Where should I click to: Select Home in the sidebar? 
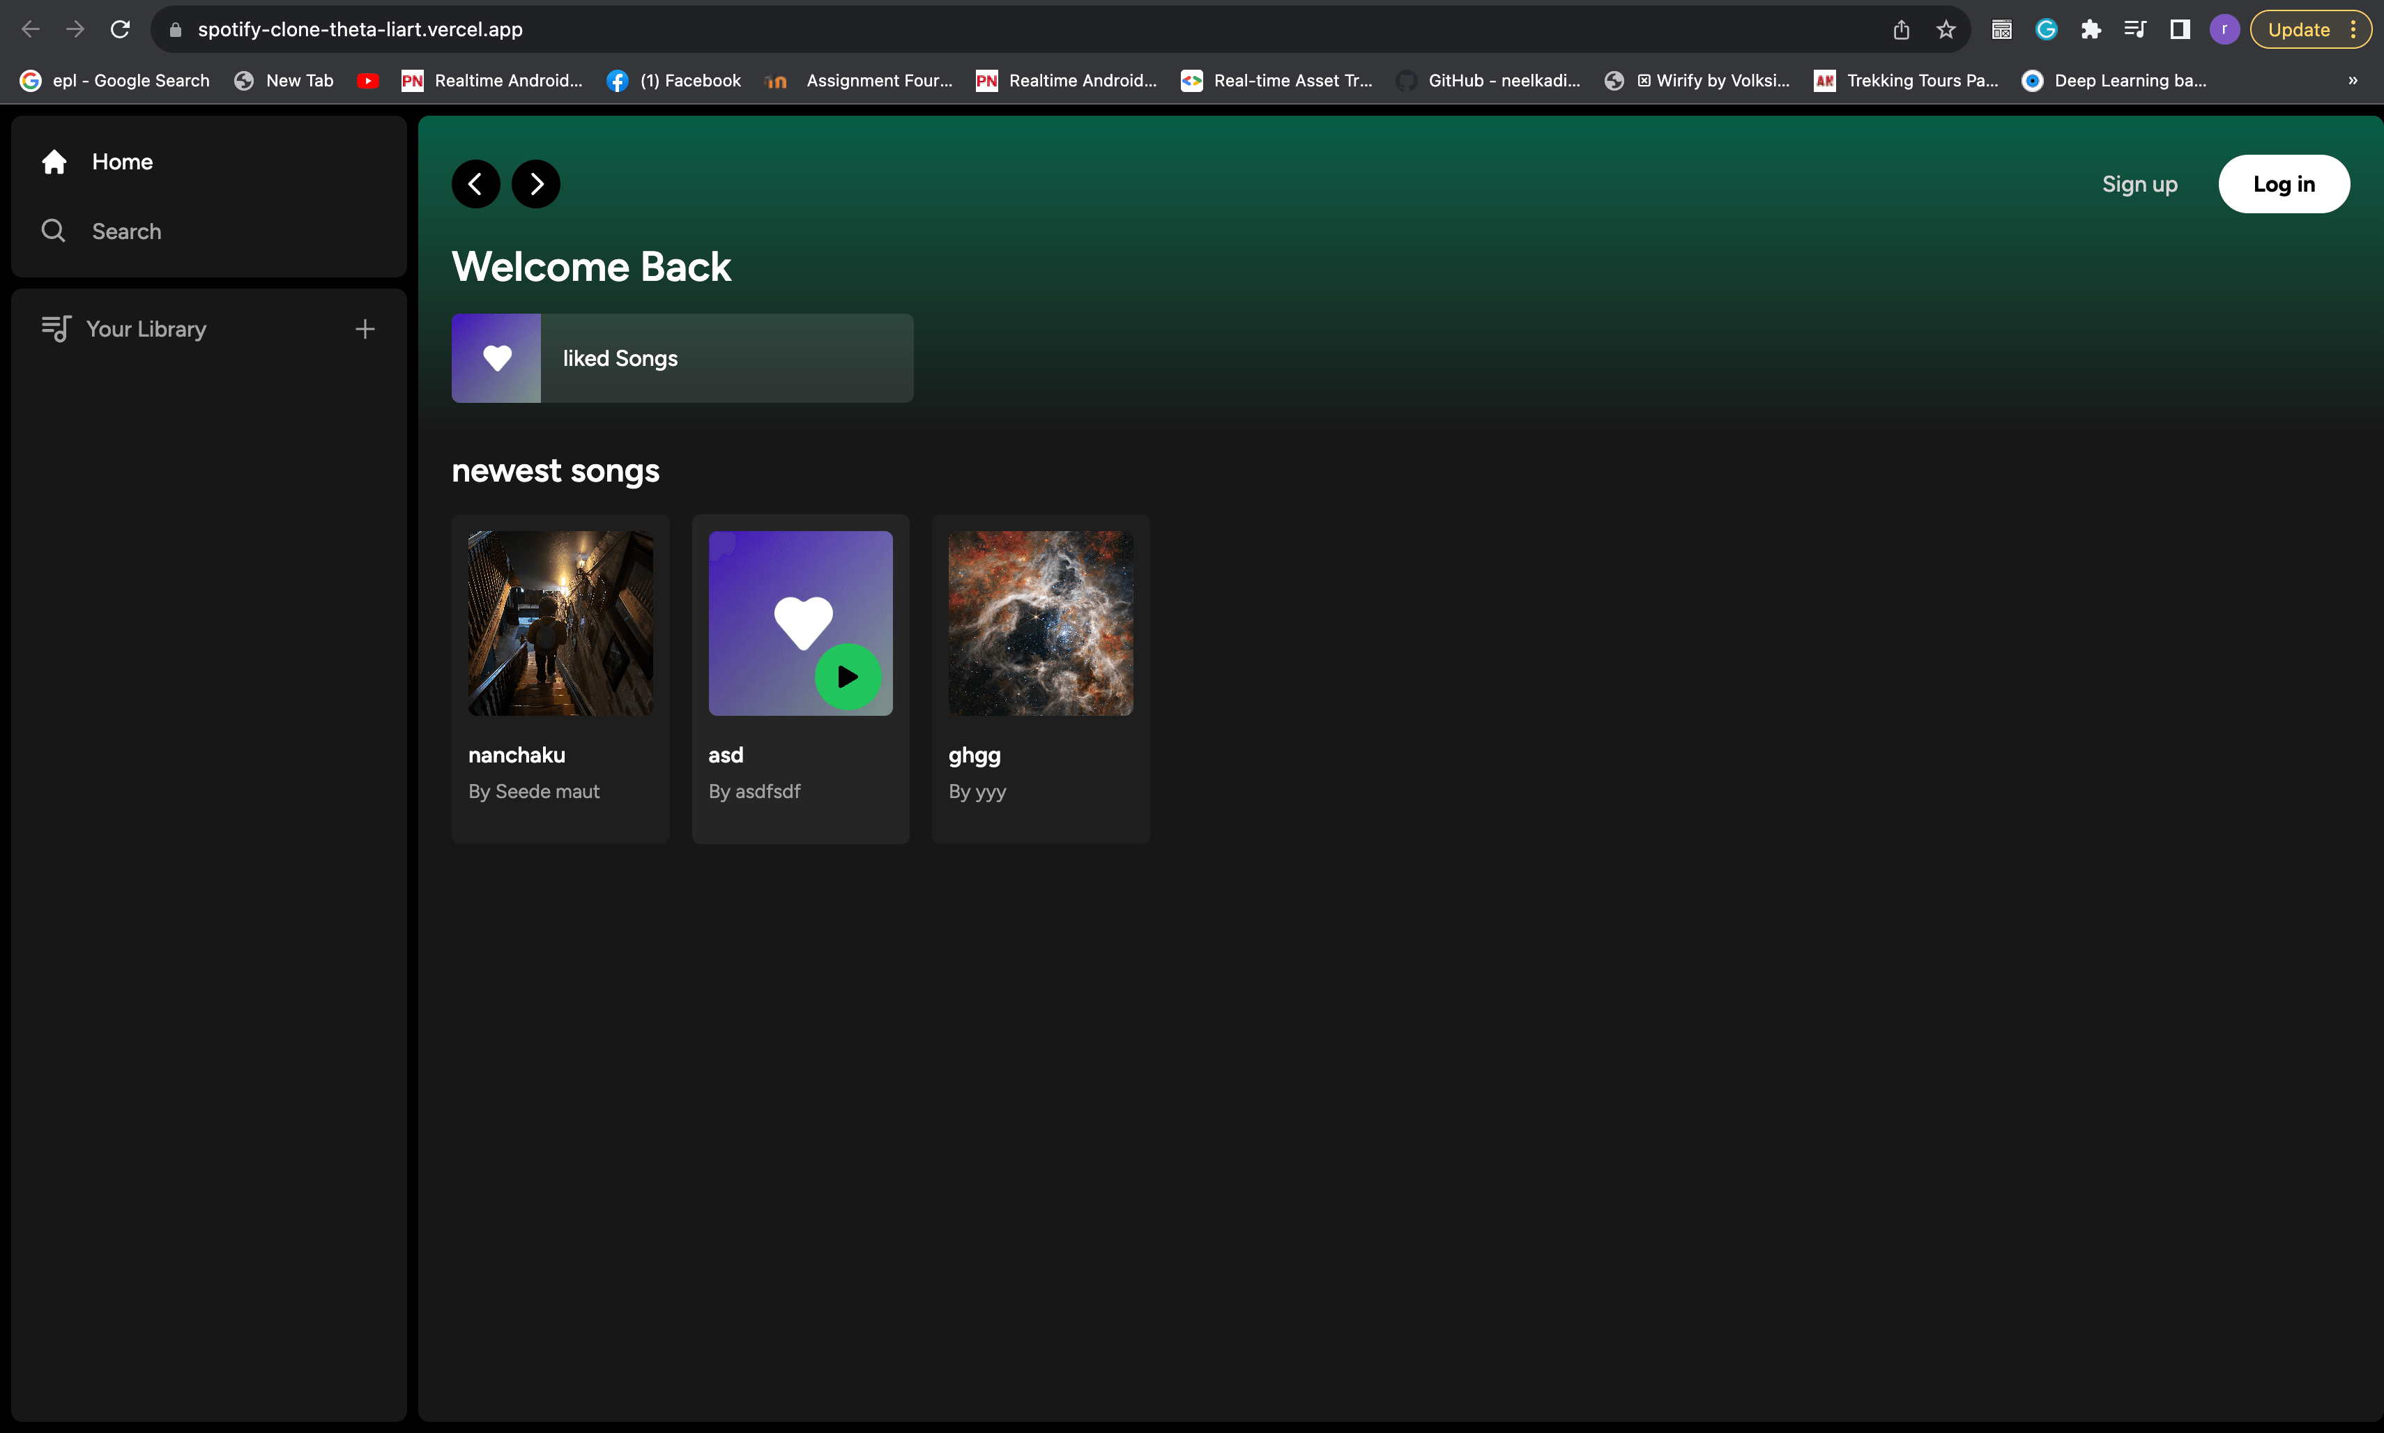point(123,162)
